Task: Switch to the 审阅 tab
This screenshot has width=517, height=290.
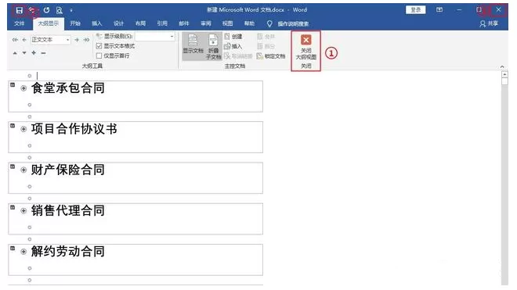Action: coord(206,23)
